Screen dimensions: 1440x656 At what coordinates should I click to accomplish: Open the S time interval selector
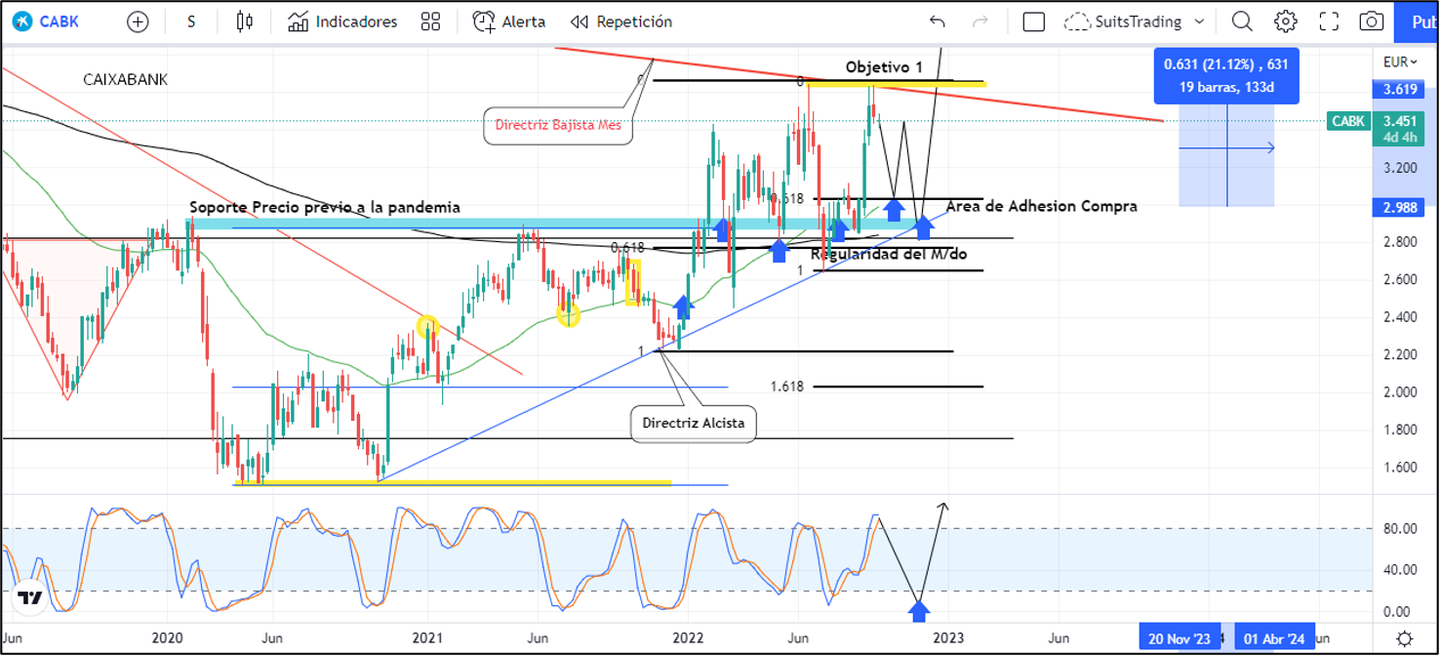191,21
